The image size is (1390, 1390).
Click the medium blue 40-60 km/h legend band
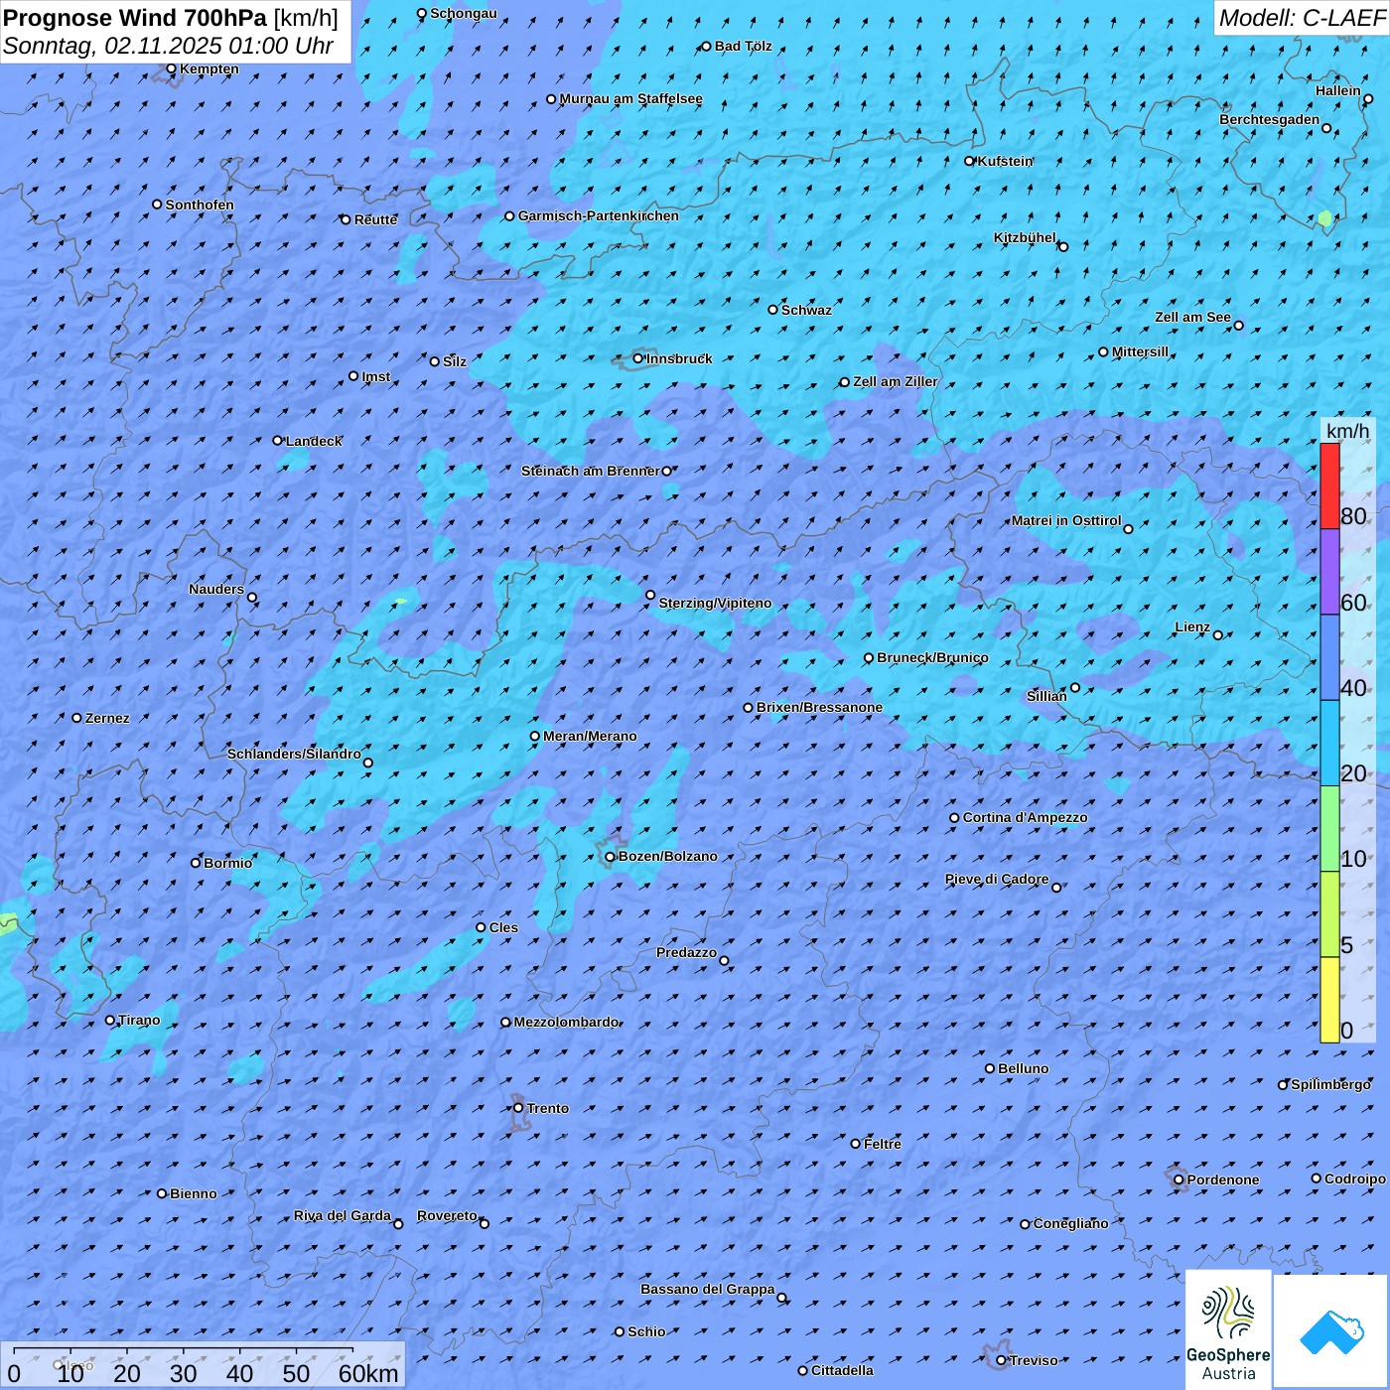click(x=1329, y=658)
